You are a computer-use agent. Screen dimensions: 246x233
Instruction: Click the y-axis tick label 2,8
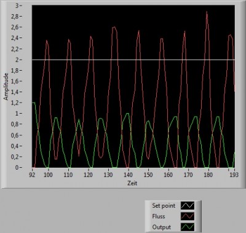[x=15, y=17]
